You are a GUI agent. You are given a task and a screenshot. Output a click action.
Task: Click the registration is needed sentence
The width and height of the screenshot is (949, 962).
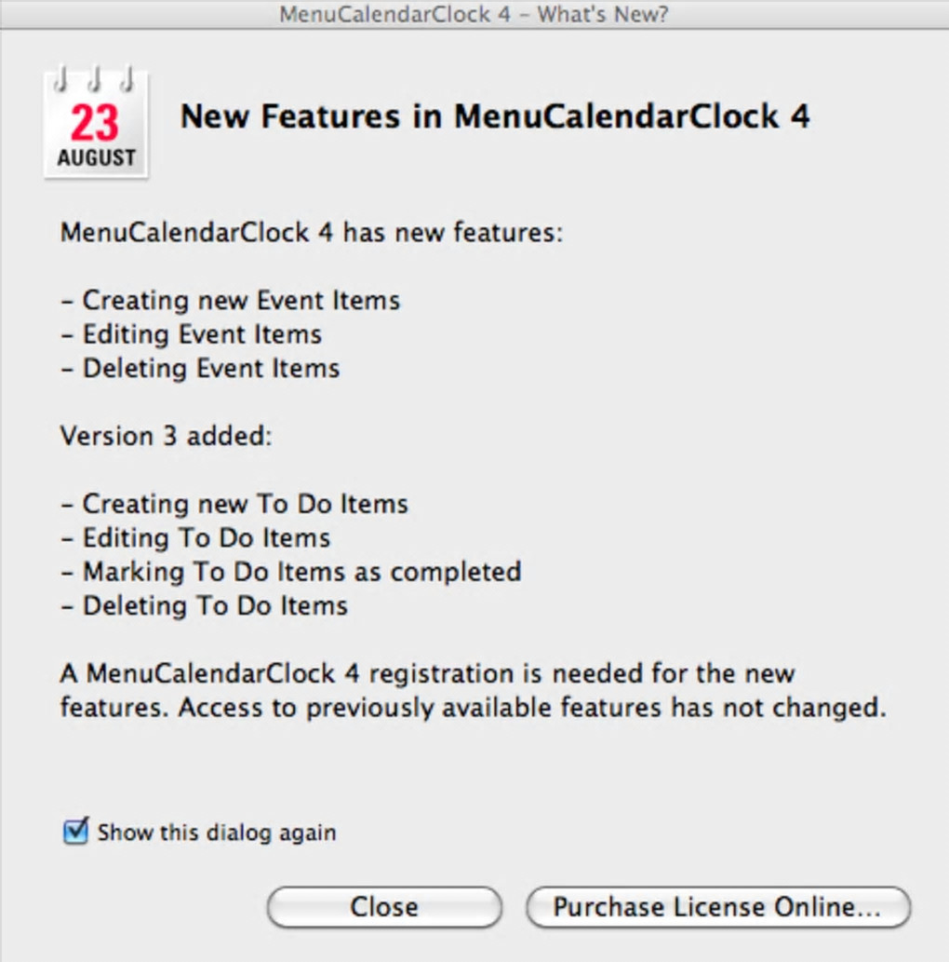tap(428, 673)
